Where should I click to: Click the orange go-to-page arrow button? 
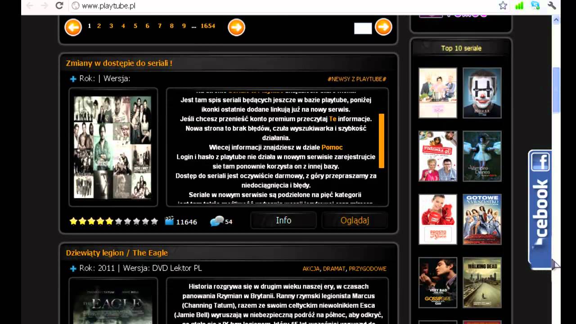(383, 27)
